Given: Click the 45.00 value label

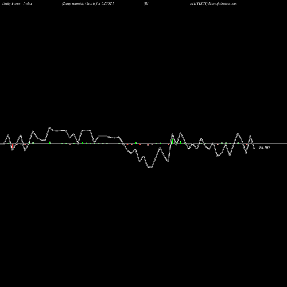Looking at the screenshot, I should coord(264,148).
